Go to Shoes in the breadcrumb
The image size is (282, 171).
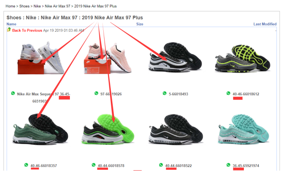point(24,6)
